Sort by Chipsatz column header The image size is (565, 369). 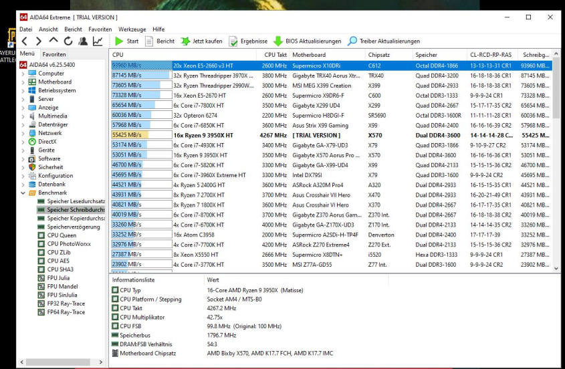click(x=388, y=55)
